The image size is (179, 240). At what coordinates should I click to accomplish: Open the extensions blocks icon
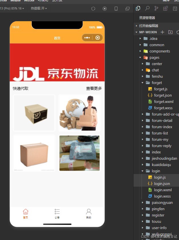pos(166,8)
